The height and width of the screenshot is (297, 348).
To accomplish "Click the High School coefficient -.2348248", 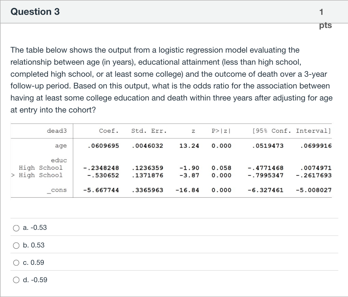I will tap(101, 168).
